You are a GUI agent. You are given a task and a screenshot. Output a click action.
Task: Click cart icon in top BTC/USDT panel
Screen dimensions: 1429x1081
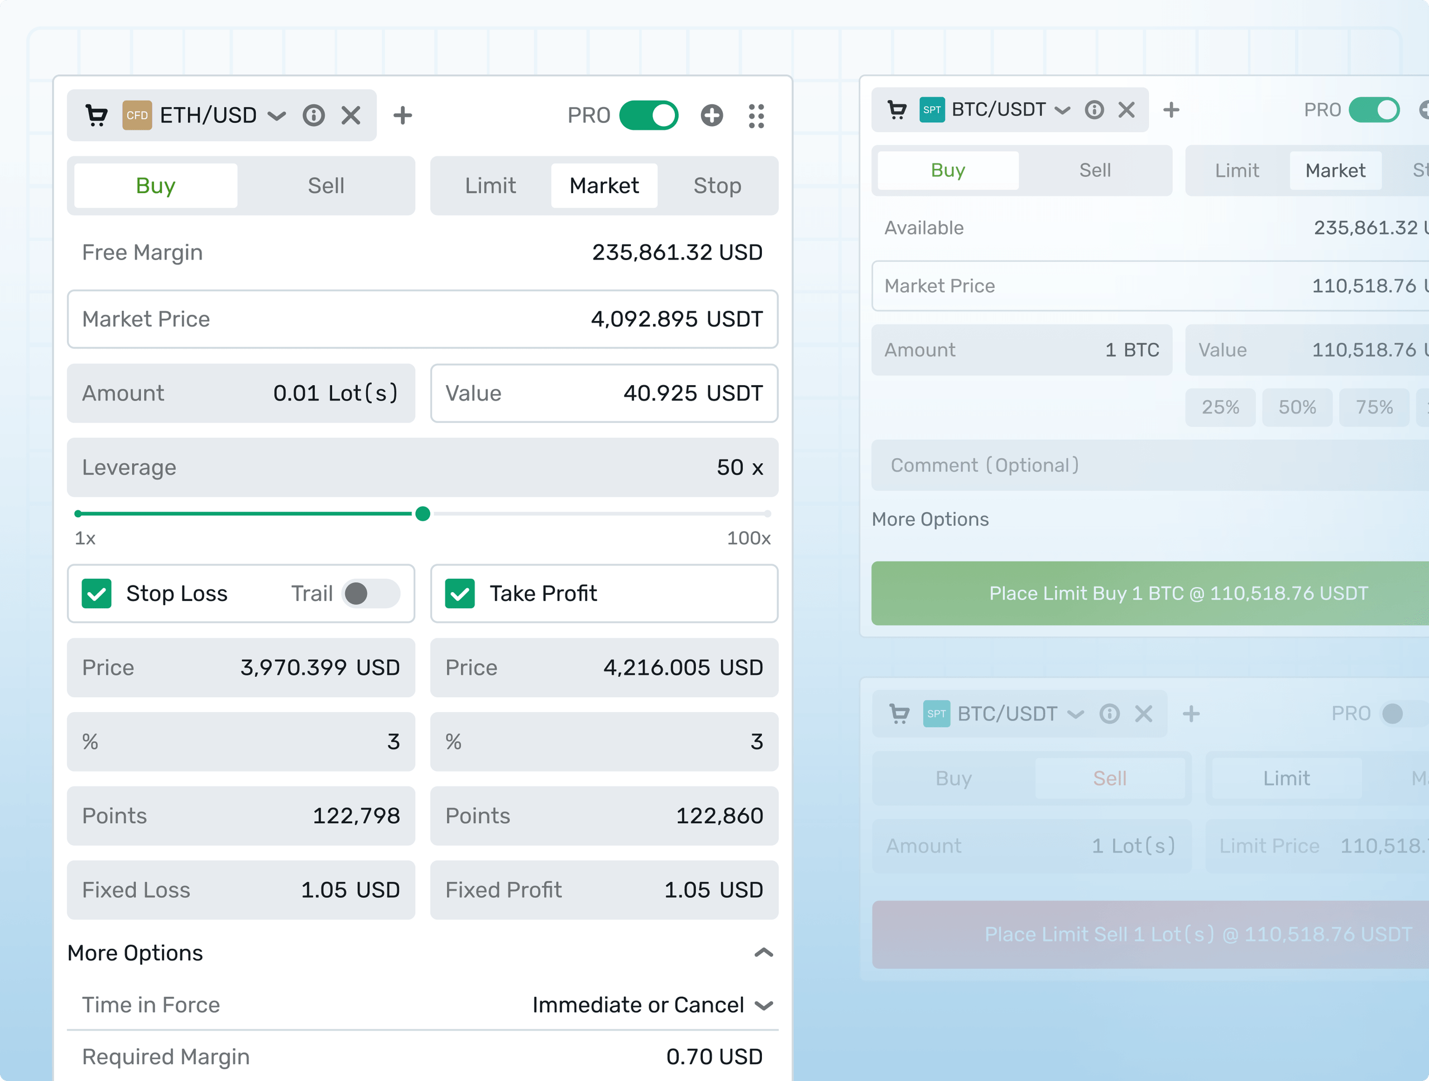pyautogui.click(x=898, y=110)
